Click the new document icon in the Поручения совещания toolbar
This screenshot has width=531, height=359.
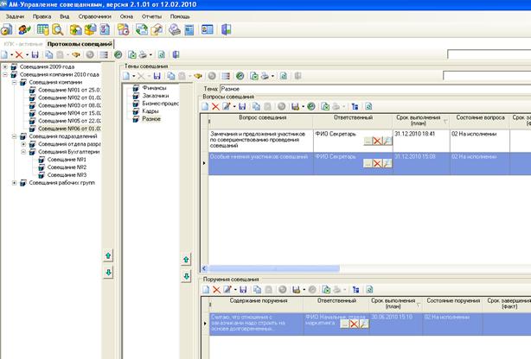[x=206, y=288]
